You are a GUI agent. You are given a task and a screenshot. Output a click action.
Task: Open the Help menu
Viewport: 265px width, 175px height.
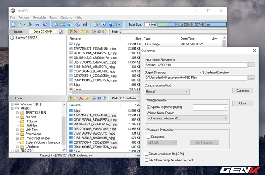(79, 17)
